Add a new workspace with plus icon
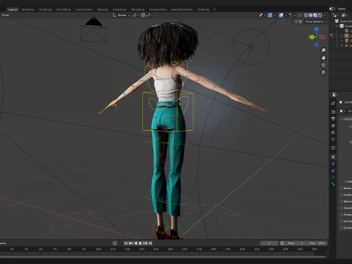Image resolution: width=352 pixels, height=264 pixels. point(214,10)
